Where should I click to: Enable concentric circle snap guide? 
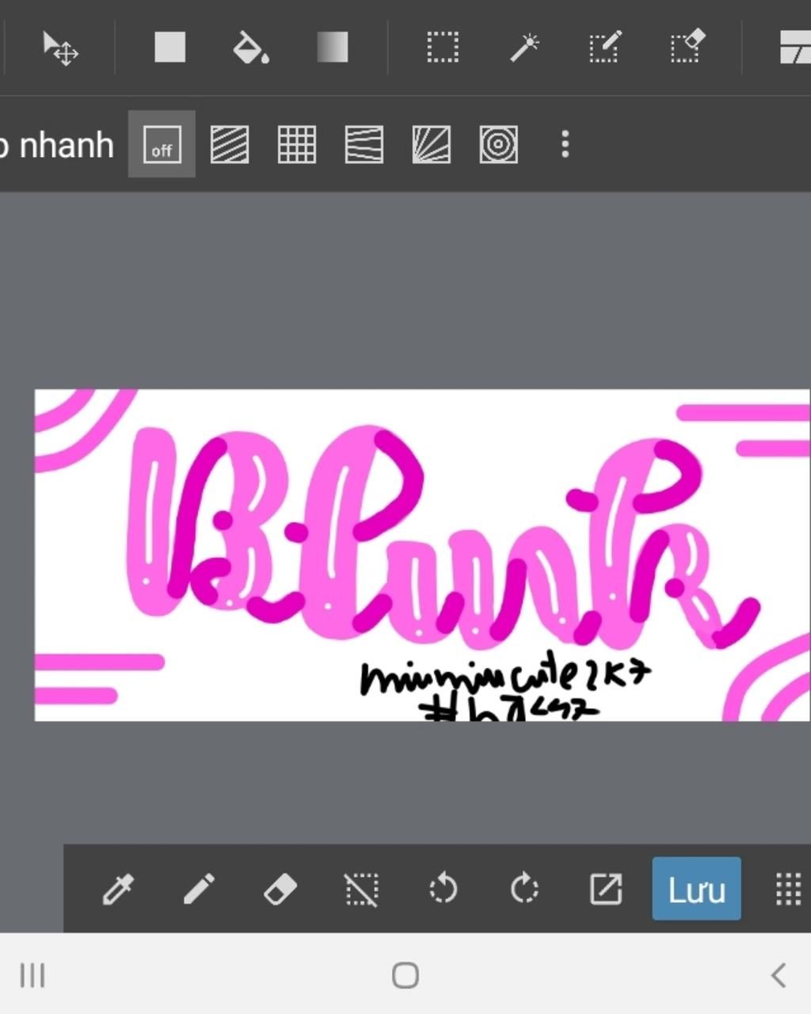point(499,145)
